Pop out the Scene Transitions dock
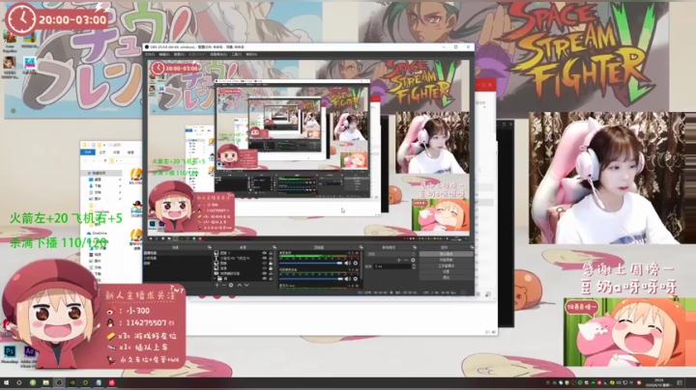This screenshot has height=390, width=696. (415, 247)
